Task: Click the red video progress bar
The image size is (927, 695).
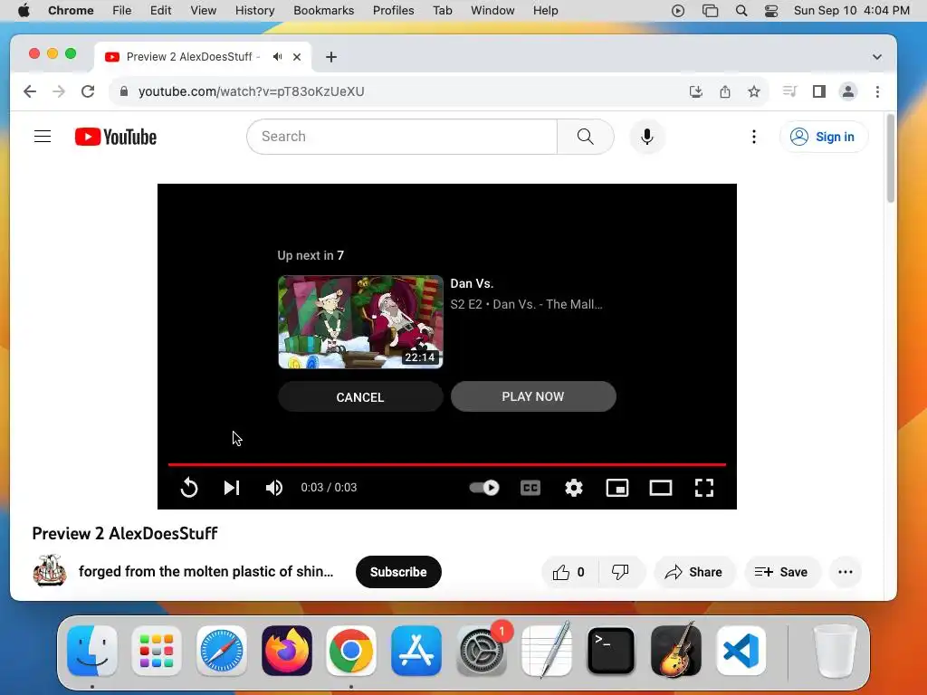Action: [447, 464]
